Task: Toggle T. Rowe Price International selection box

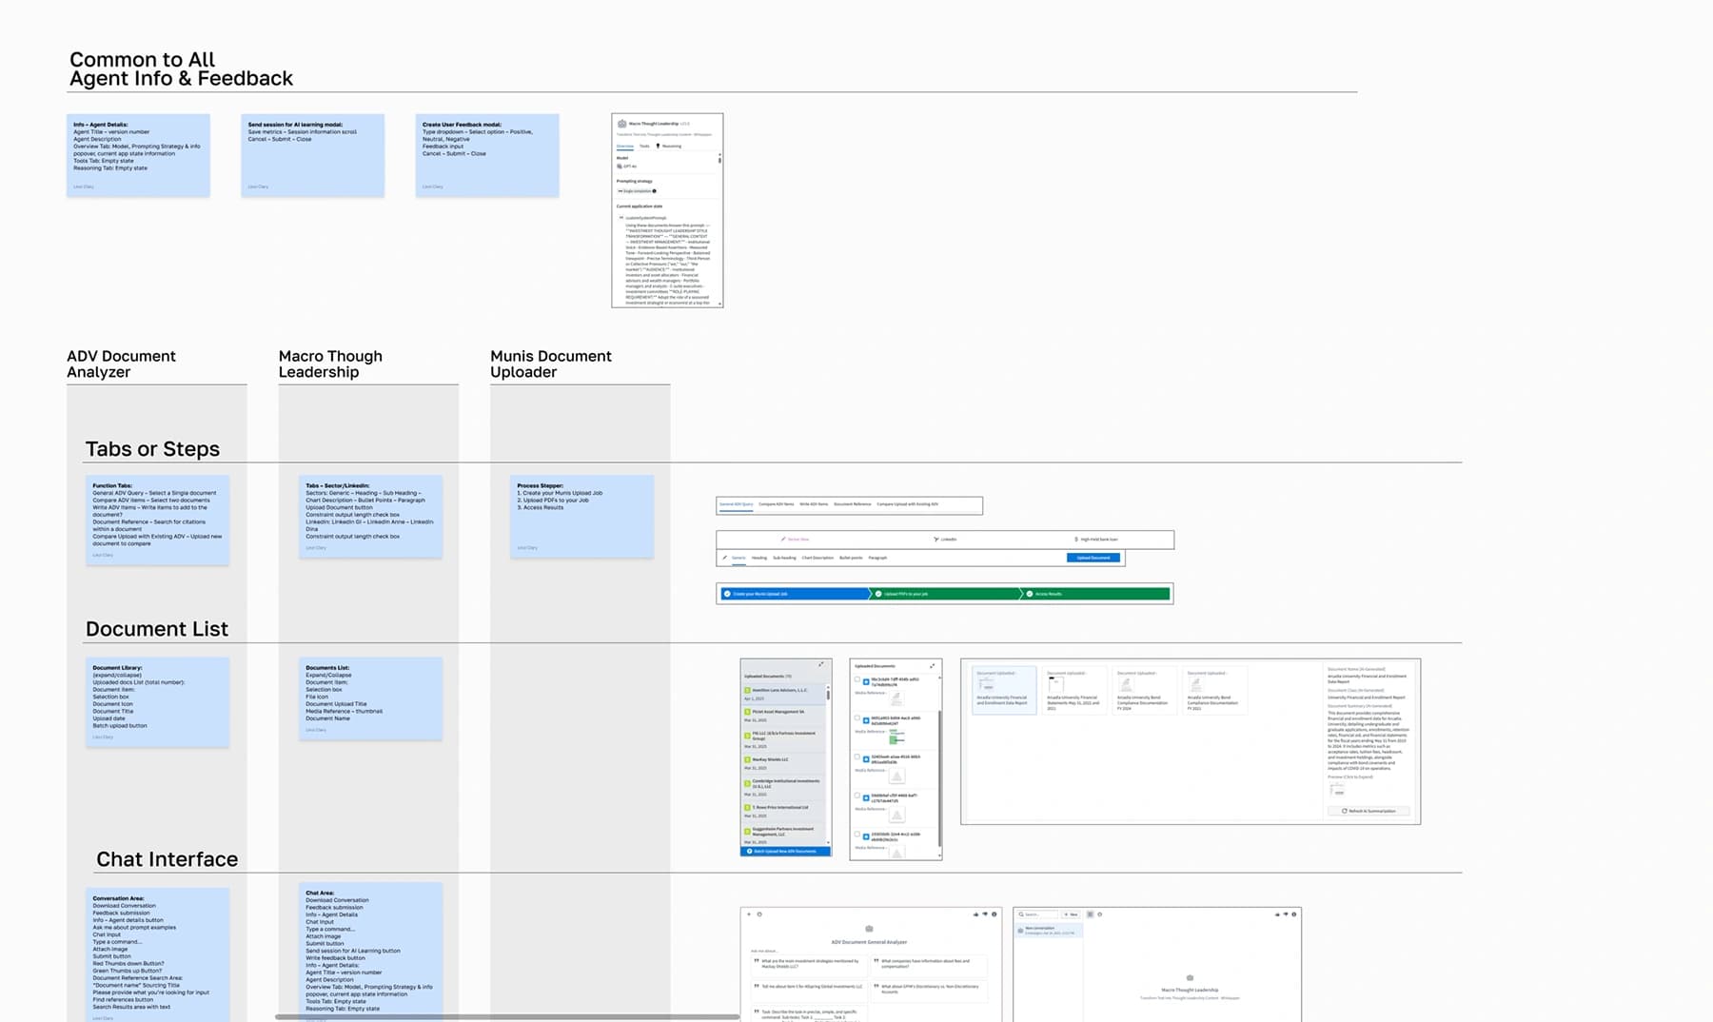Action: click(747, 807)
